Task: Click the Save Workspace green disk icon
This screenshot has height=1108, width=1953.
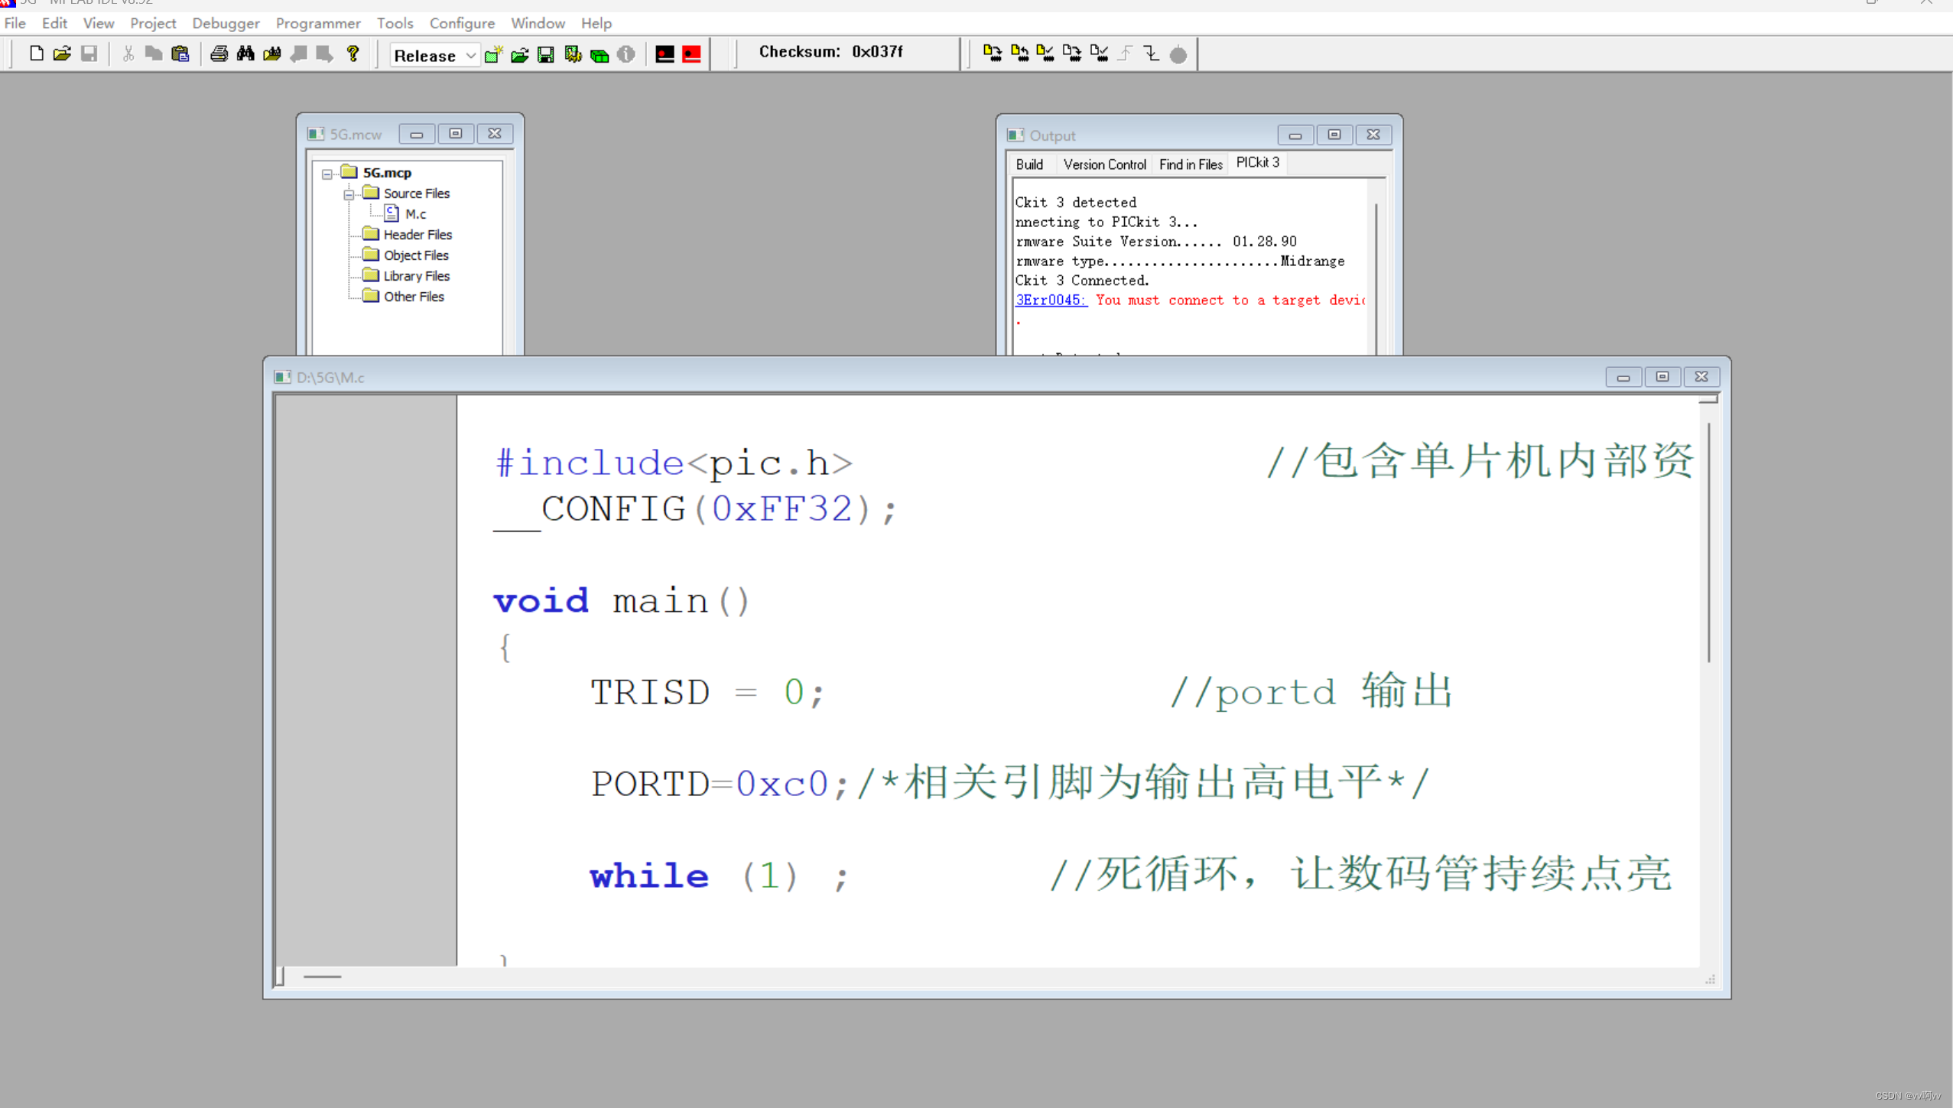Action: tap(546, 54)
